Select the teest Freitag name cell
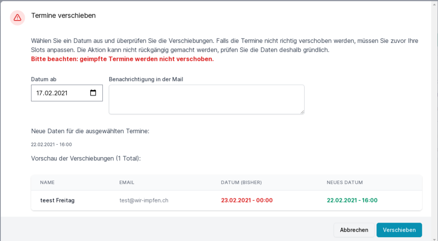438x241 pixels. pyautogui.click(x=57, y=200)
